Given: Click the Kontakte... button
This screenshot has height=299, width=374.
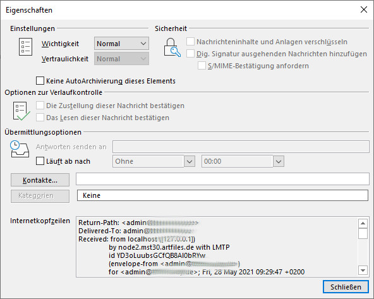Looking at the screenshot, I should click(40, 180).
